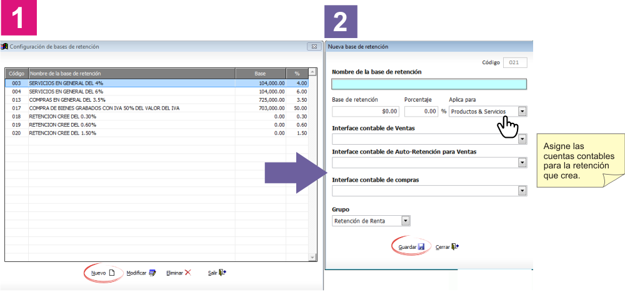Select the COMPRA DE BIENES GRABADOS CON IVA row
625x305 pixels.
pos(157,108)
